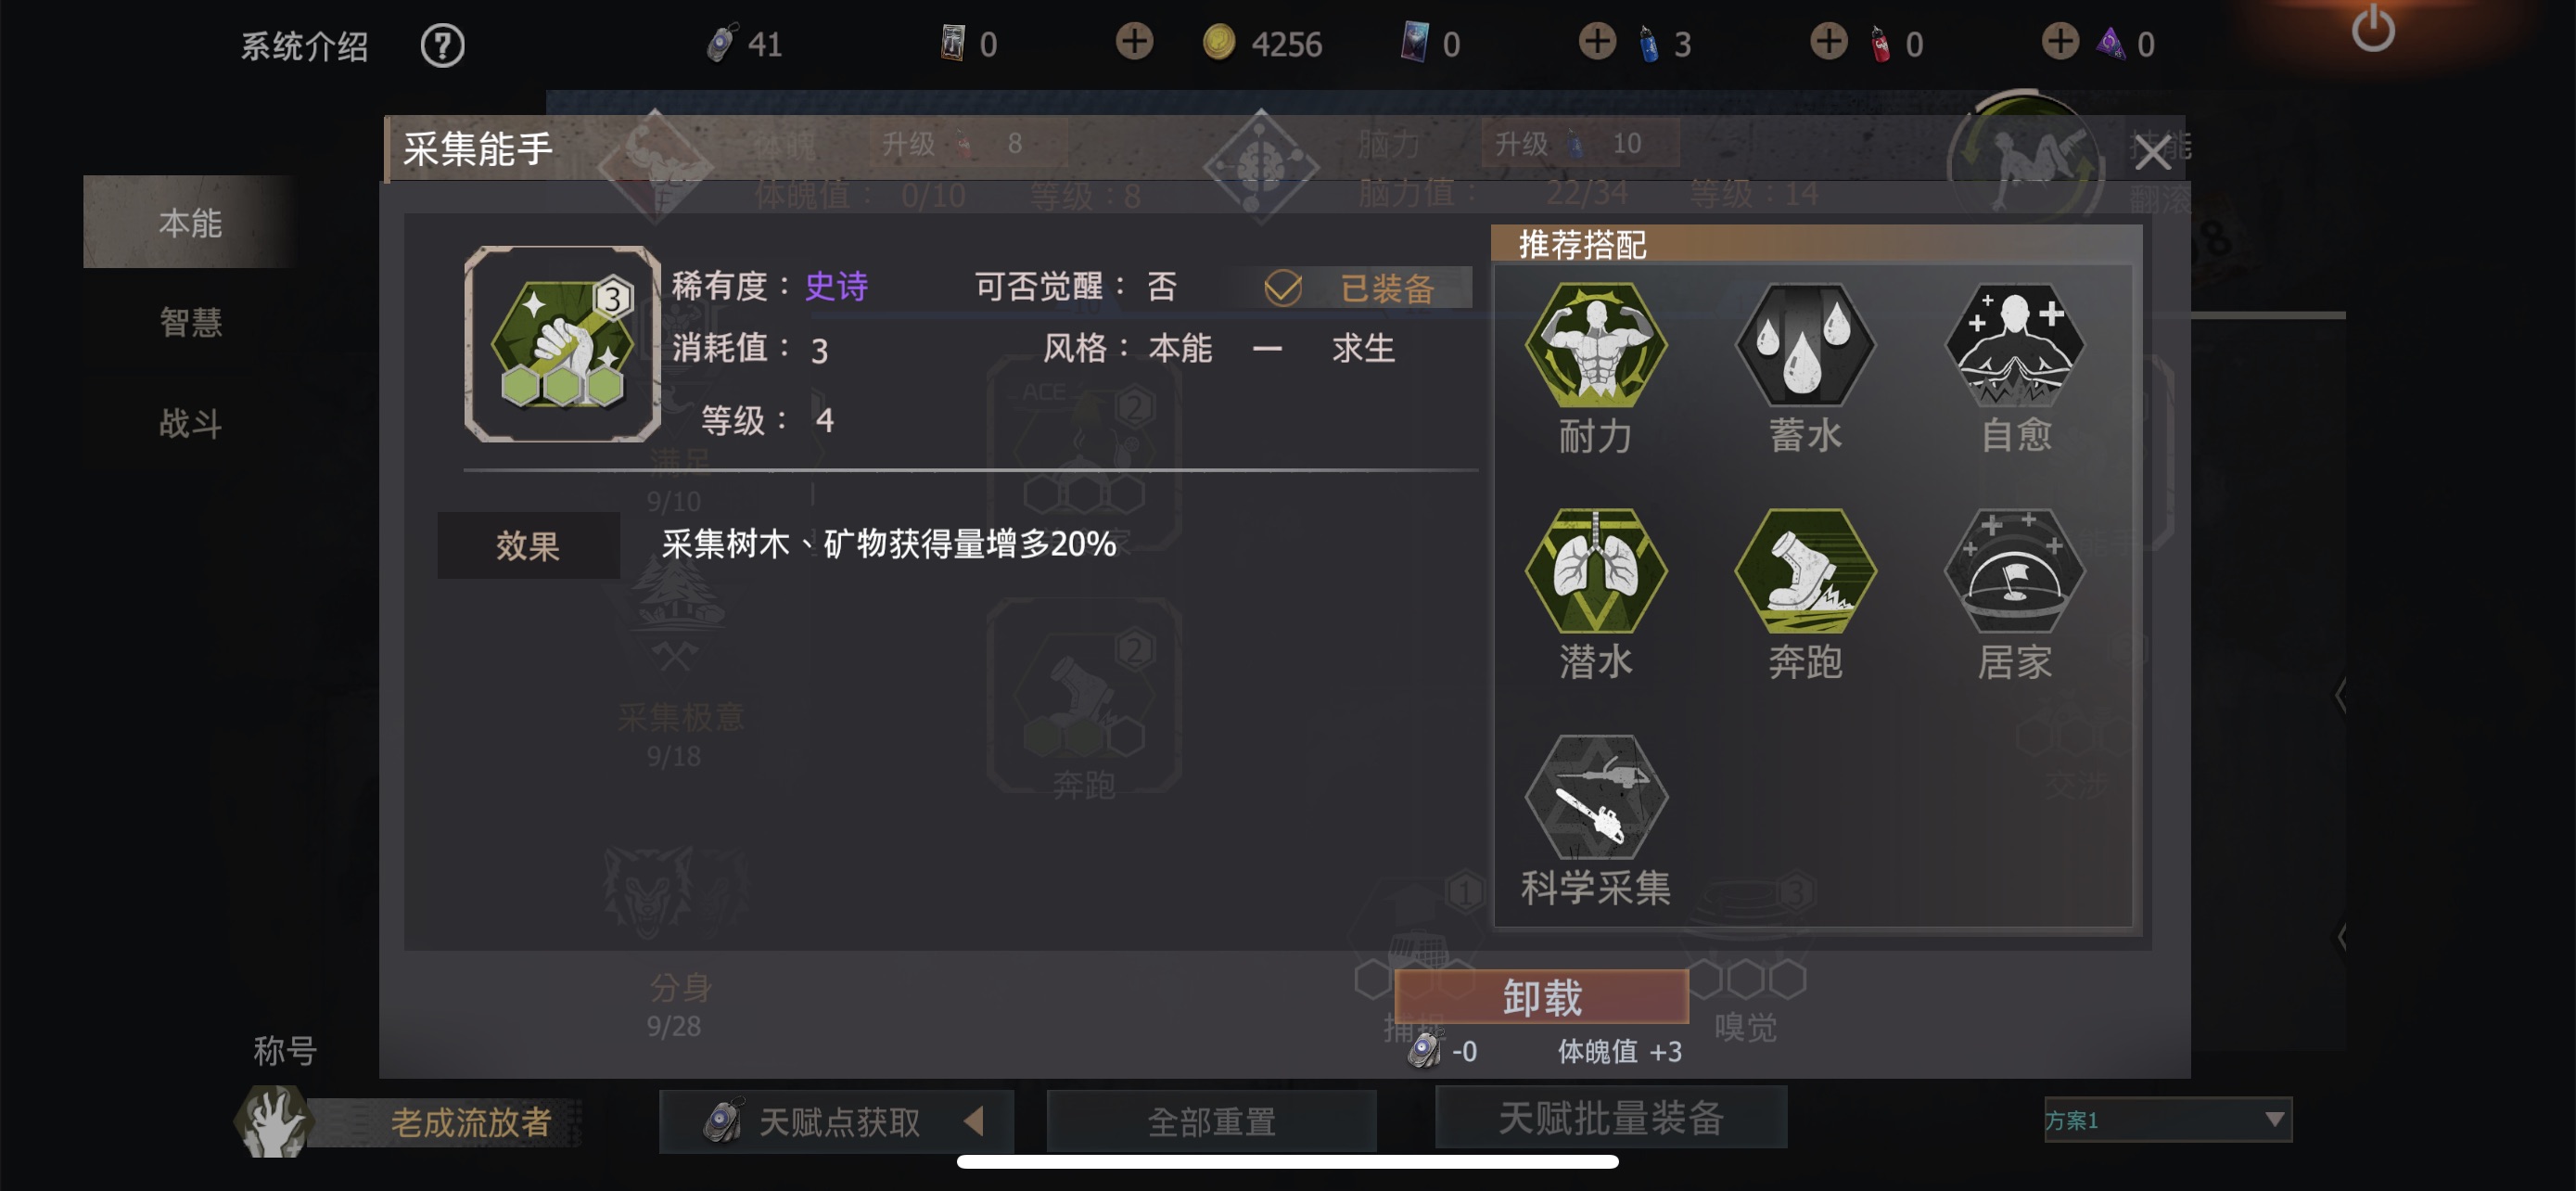Add blue potion with plus button
Viewport: 2576px width, 1191px height.
click(1597, 42)
